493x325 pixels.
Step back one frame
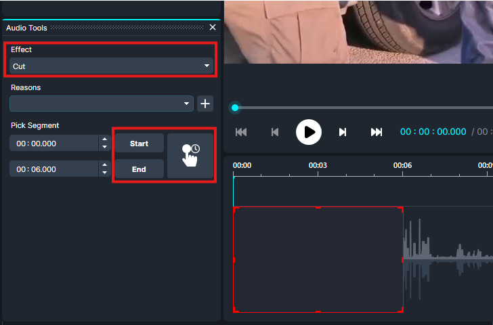click(x=275, y=132)
